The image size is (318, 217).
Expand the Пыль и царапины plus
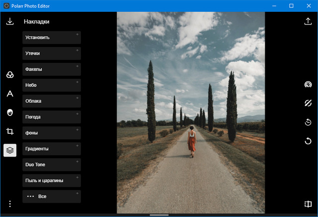[78, 177]
